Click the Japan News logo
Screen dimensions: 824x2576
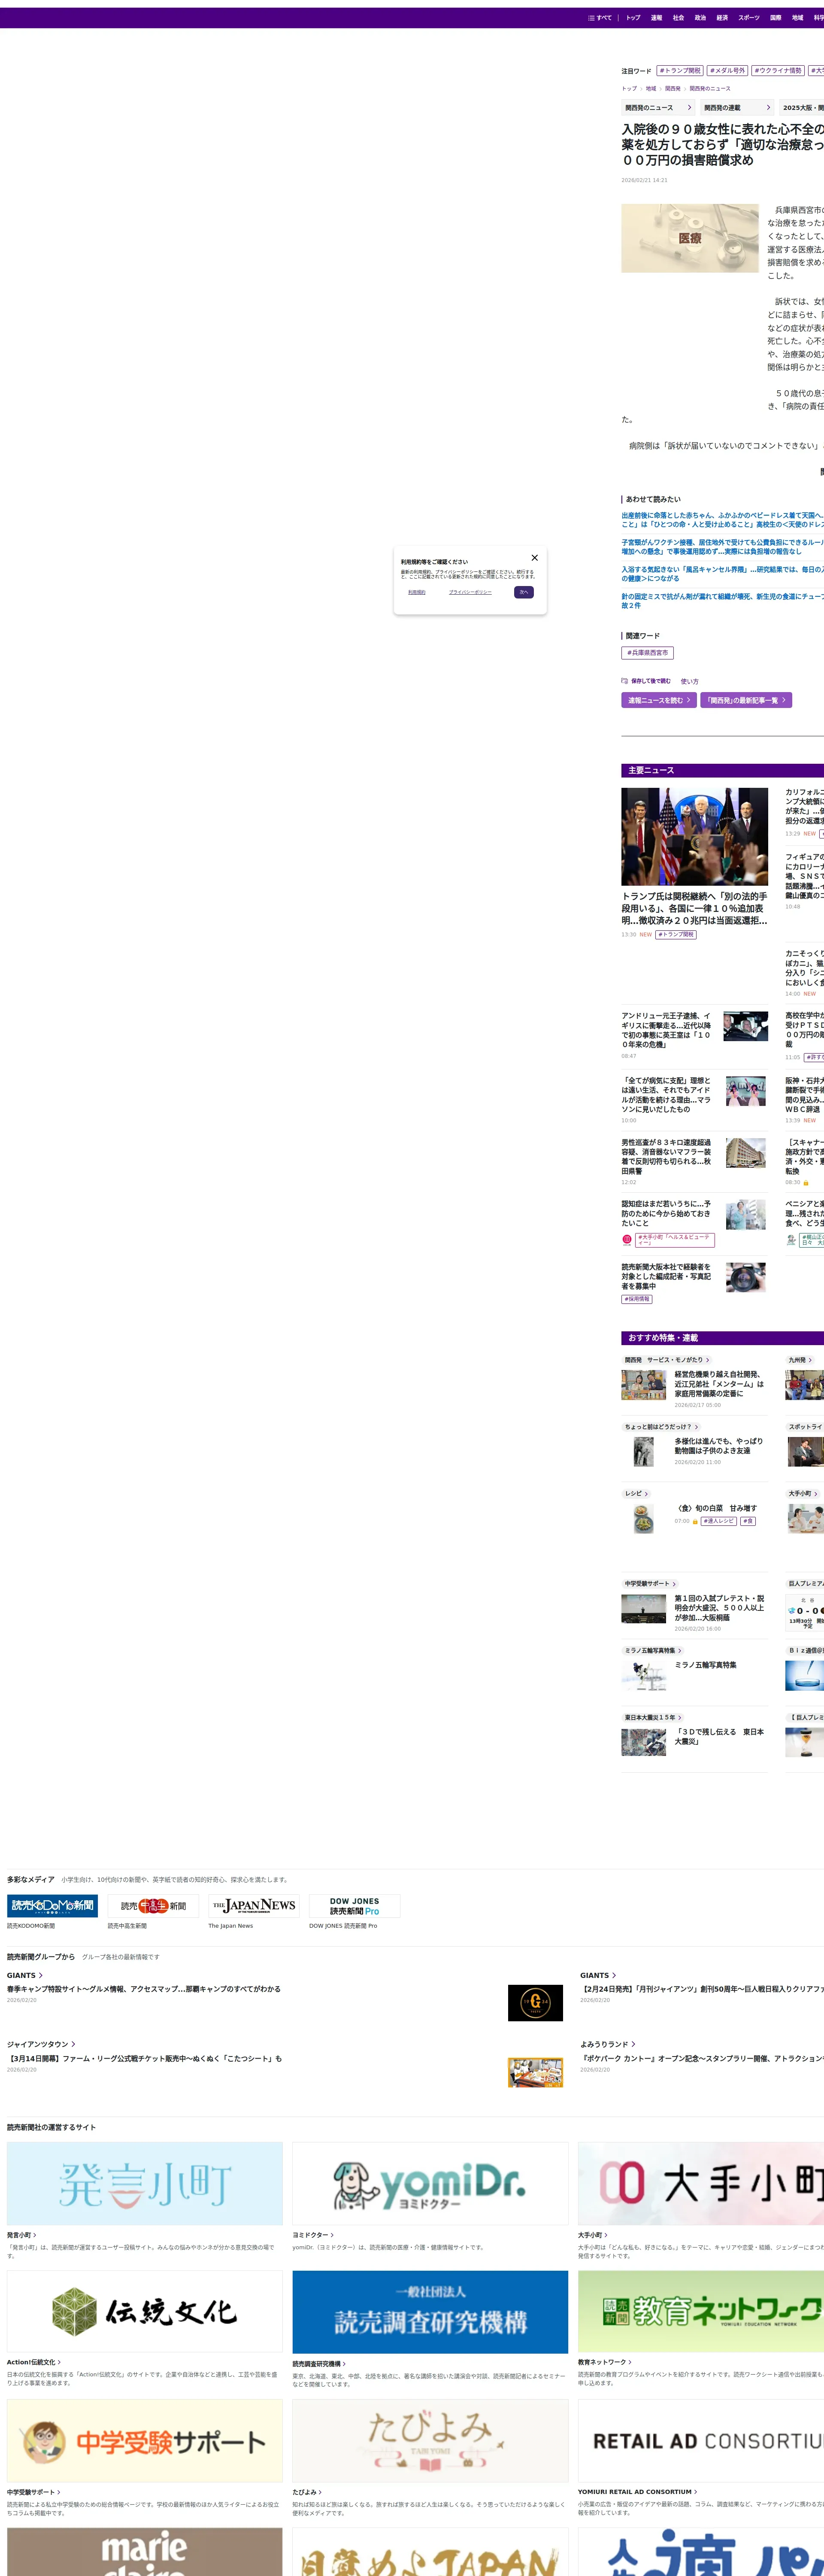[x=253, y=1906]
